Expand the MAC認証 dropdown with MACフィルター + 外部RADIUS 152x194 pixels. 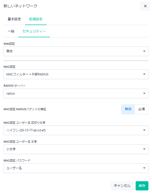pyautogui.click(x=76, y=74)
